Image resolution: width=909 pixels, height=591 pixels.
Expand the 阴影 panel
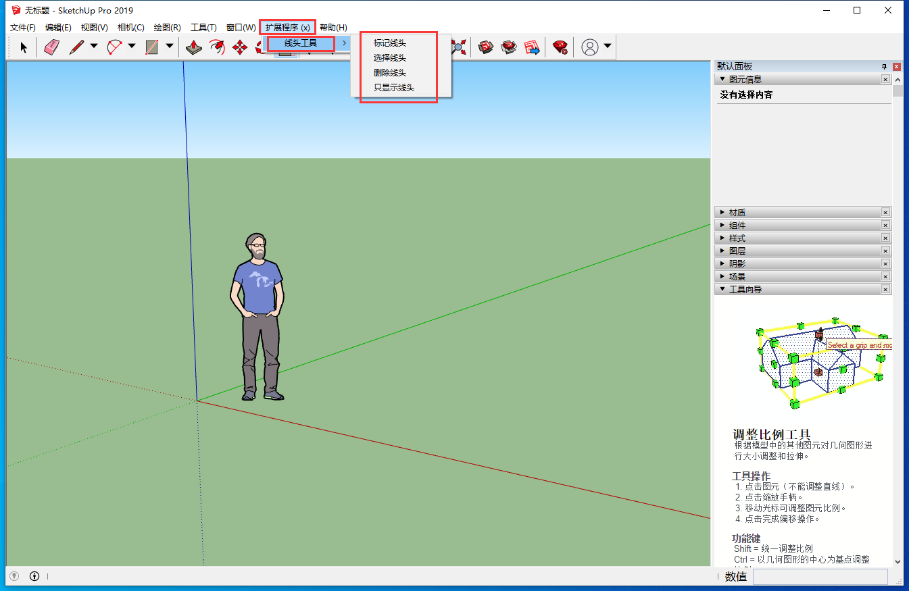722,263
